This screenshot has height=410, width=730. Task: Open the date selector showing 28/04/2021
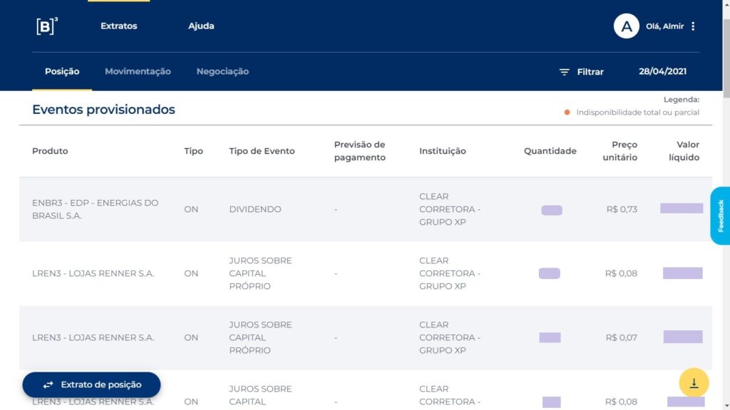pyautogui.click(x=662, y=71)
